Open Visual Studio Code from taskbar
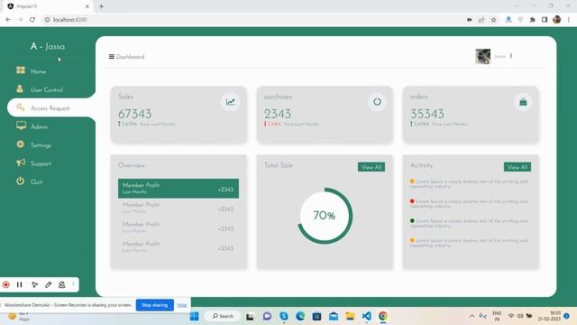This screenshot has width=577, height=325. coord(366,316)
